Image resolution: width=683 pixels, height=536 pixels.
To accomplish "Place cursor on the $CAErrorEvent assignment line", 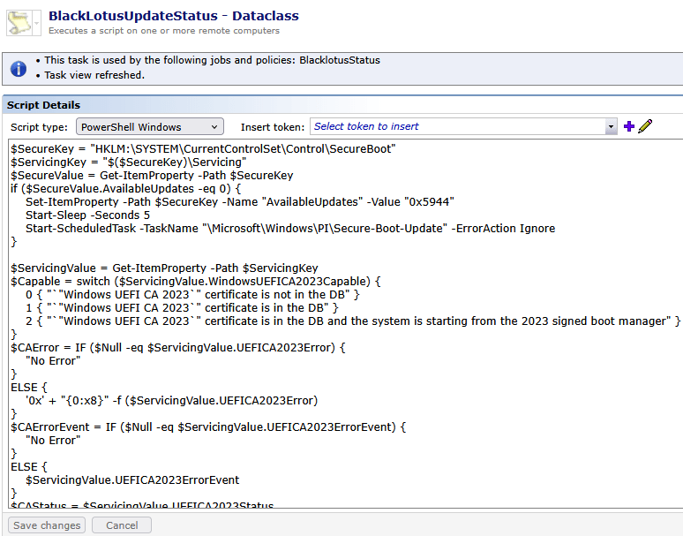I will (208, 427).
